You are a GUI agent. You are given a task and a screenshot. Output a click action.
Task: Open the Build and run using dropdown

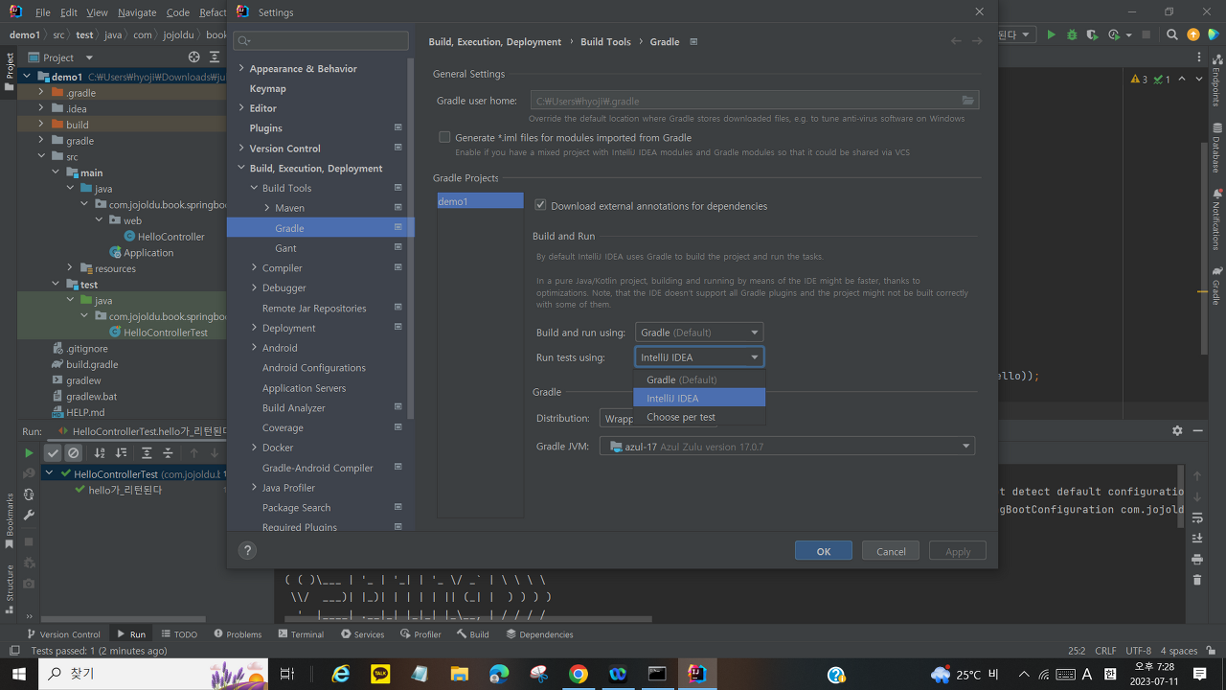(699, 333)
